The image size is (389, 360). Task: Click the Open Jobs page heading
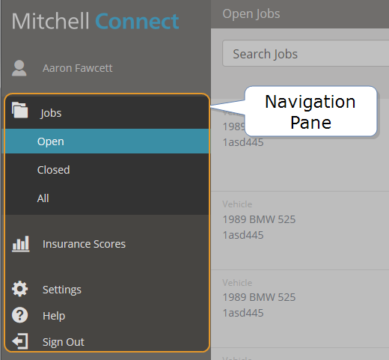click(251, 14)
